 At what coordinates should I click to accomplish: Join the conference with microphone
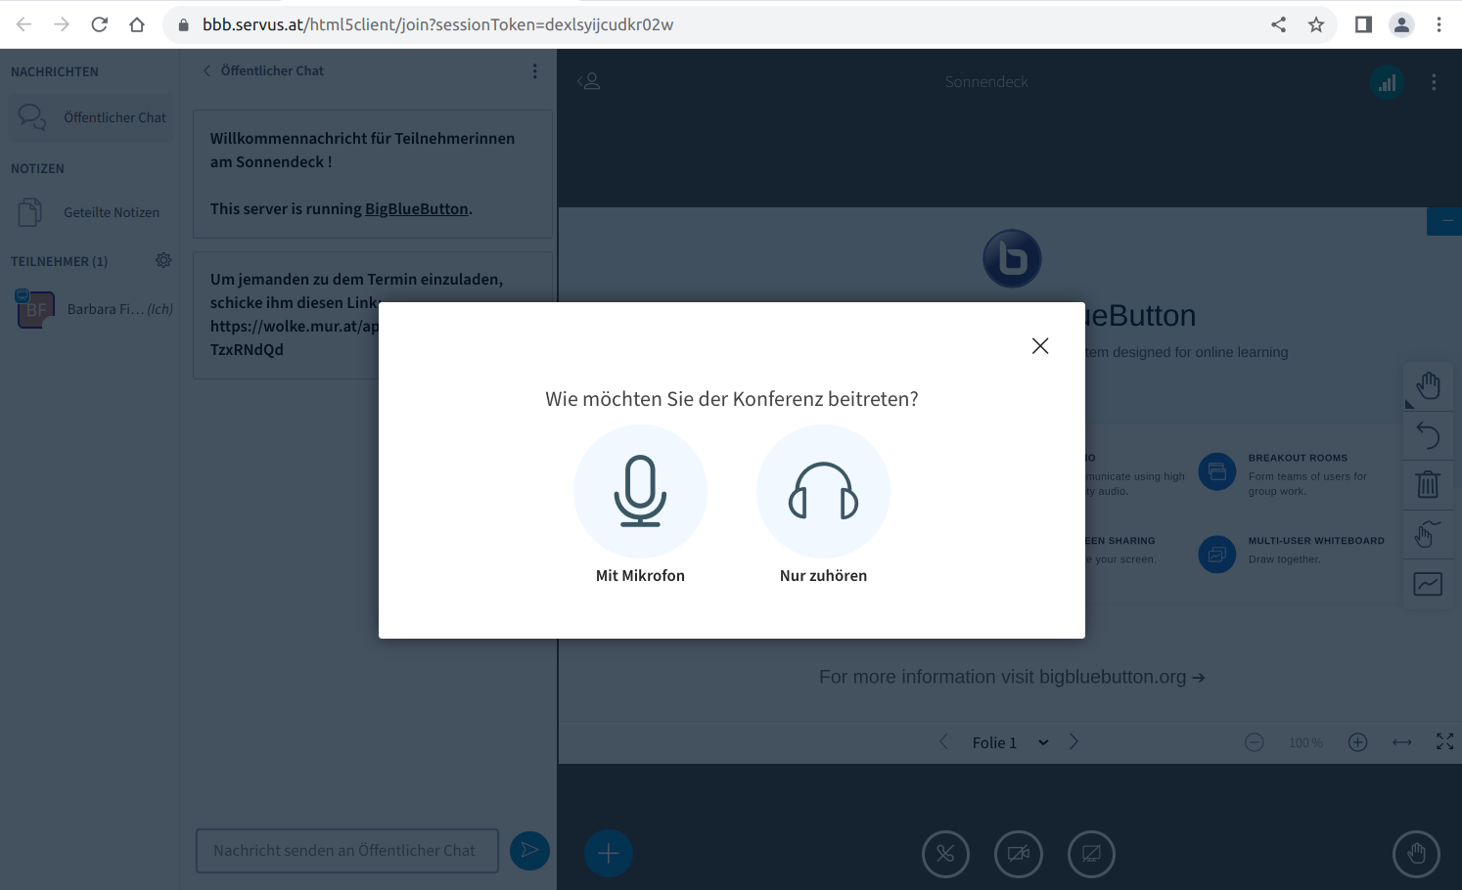[x=640, y=492]
